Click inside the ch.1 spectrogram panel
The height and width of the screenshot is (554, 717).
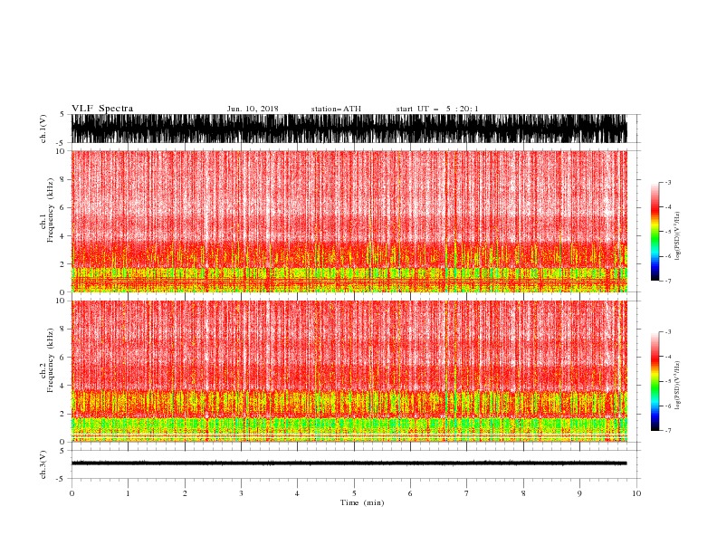tap(349, 221)
